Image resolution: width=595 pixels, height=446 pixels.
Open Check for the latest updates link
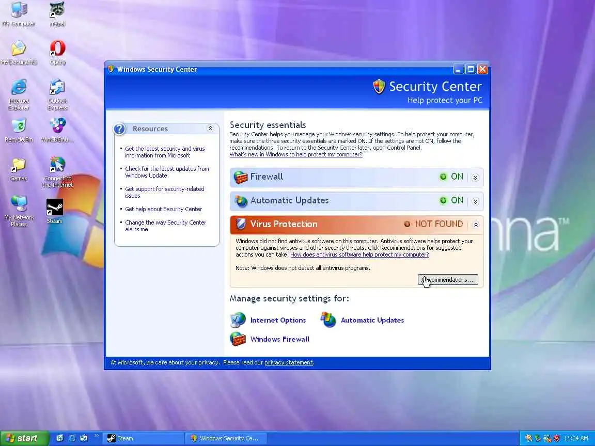click(167, 172)
